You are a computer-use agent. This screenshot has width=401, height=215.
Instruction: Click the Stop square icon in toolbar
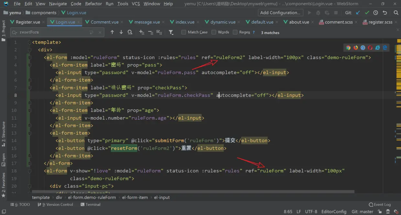tap(336, 13)
